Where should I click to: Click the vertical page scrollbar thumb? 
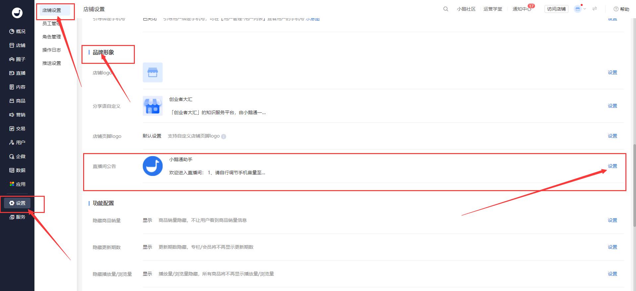(634, 185)
